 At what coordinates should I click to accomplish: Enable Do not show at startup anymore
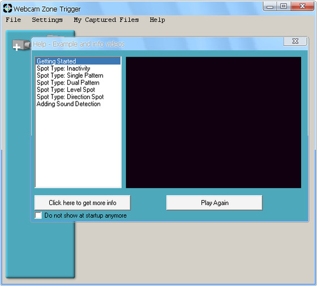[x=38, y=215]
